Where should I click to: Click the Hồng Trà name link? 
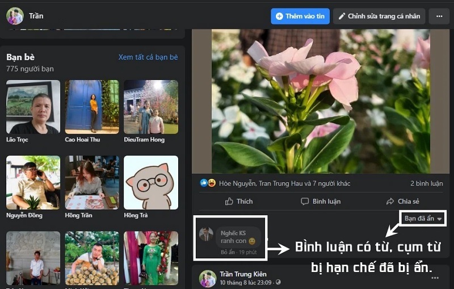pyautogui.click(x=136, y=215)
